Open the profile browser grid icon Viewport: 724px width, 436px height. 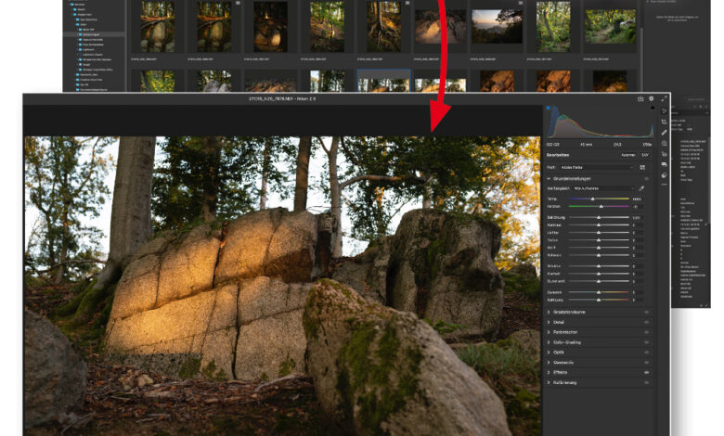click(642, 167)
